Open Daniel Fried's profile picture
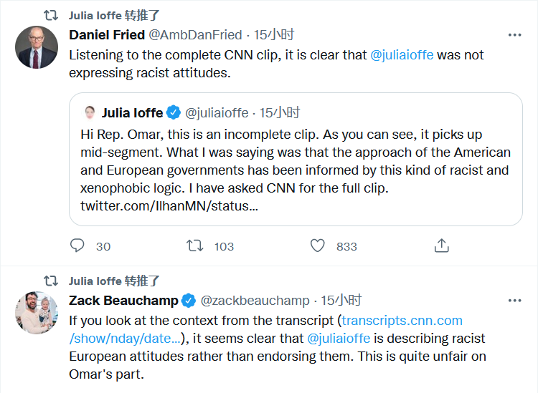The width and height of the screenshot is (538, 393). click(37, 47)
